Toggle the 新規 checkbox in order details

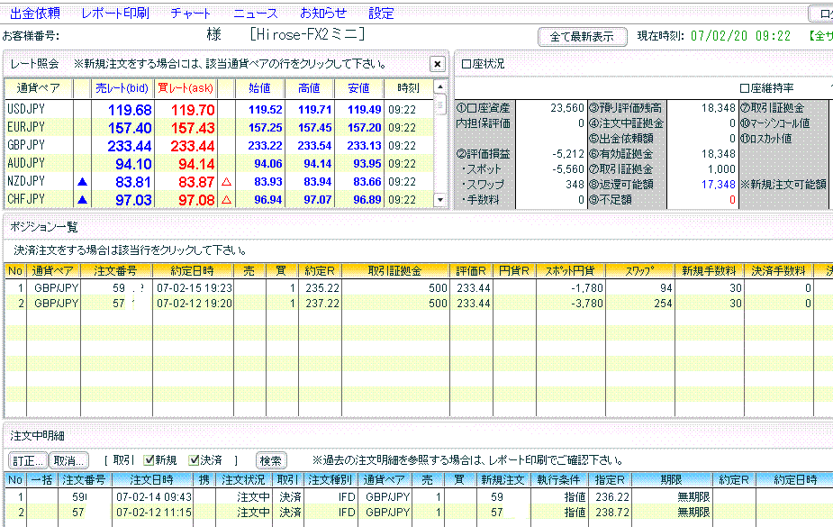[149, 460]
